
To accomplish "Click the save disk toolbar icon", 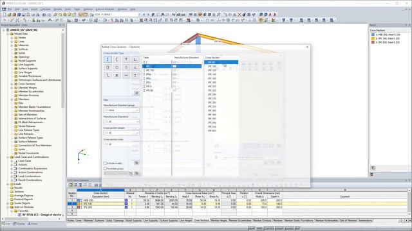I will (23, 15).
